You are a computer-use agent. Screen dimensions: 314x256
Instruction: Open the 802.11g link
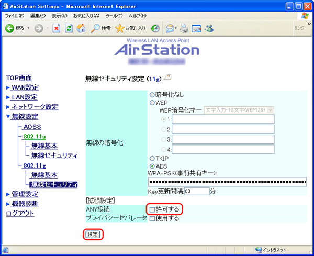click(x=35, y=165)
